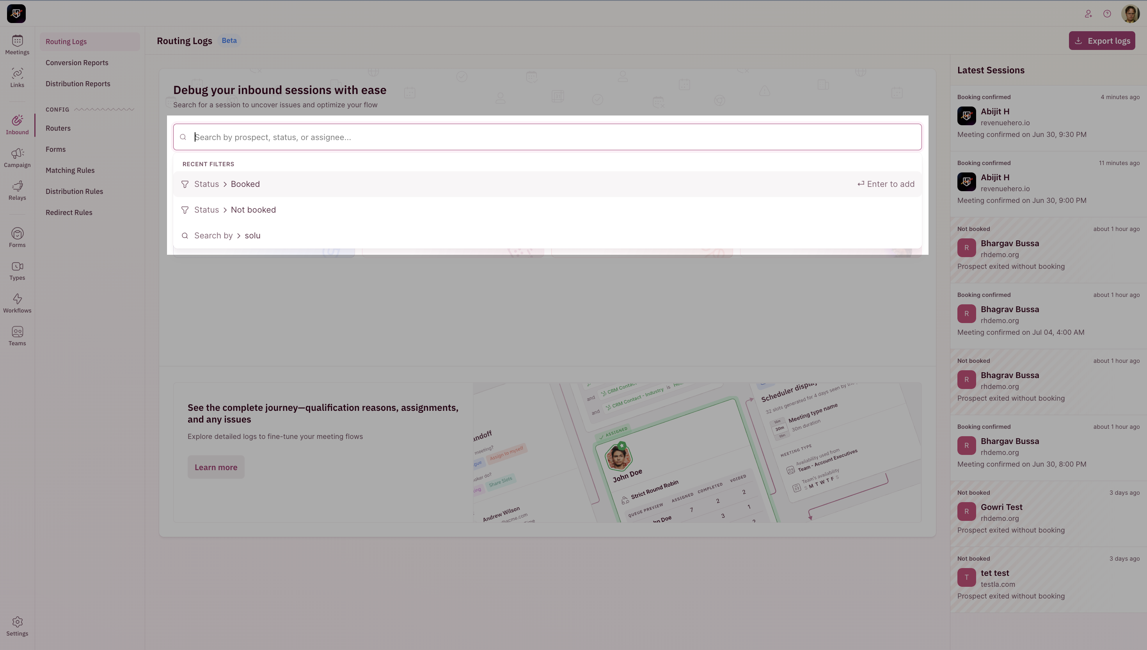This screenshot has height=650, width=1147.
Task: Open the profile avatar menu
Action: pos(1131,13)
